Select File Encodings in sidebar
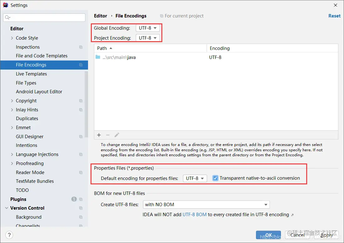The image size is (344, 243). click(44, 65)
